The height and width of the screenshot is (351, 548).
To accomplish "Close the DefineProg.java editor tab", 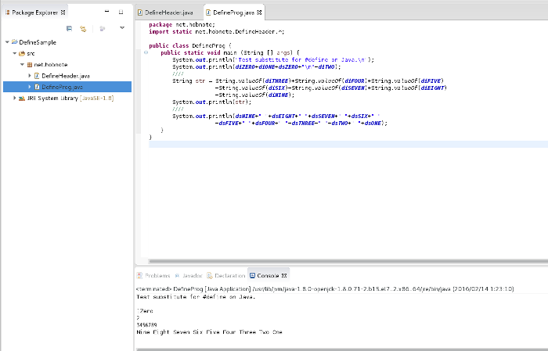I will click(x=259, y=13).
